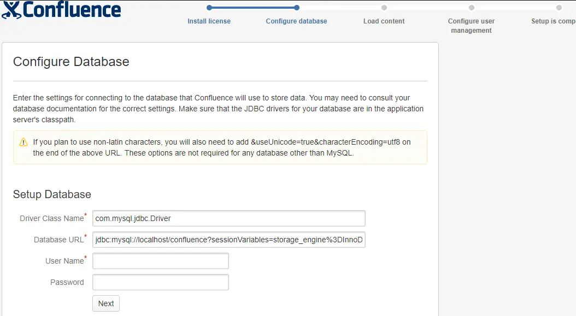Select the Configure database step label

[x=296, y=21]
